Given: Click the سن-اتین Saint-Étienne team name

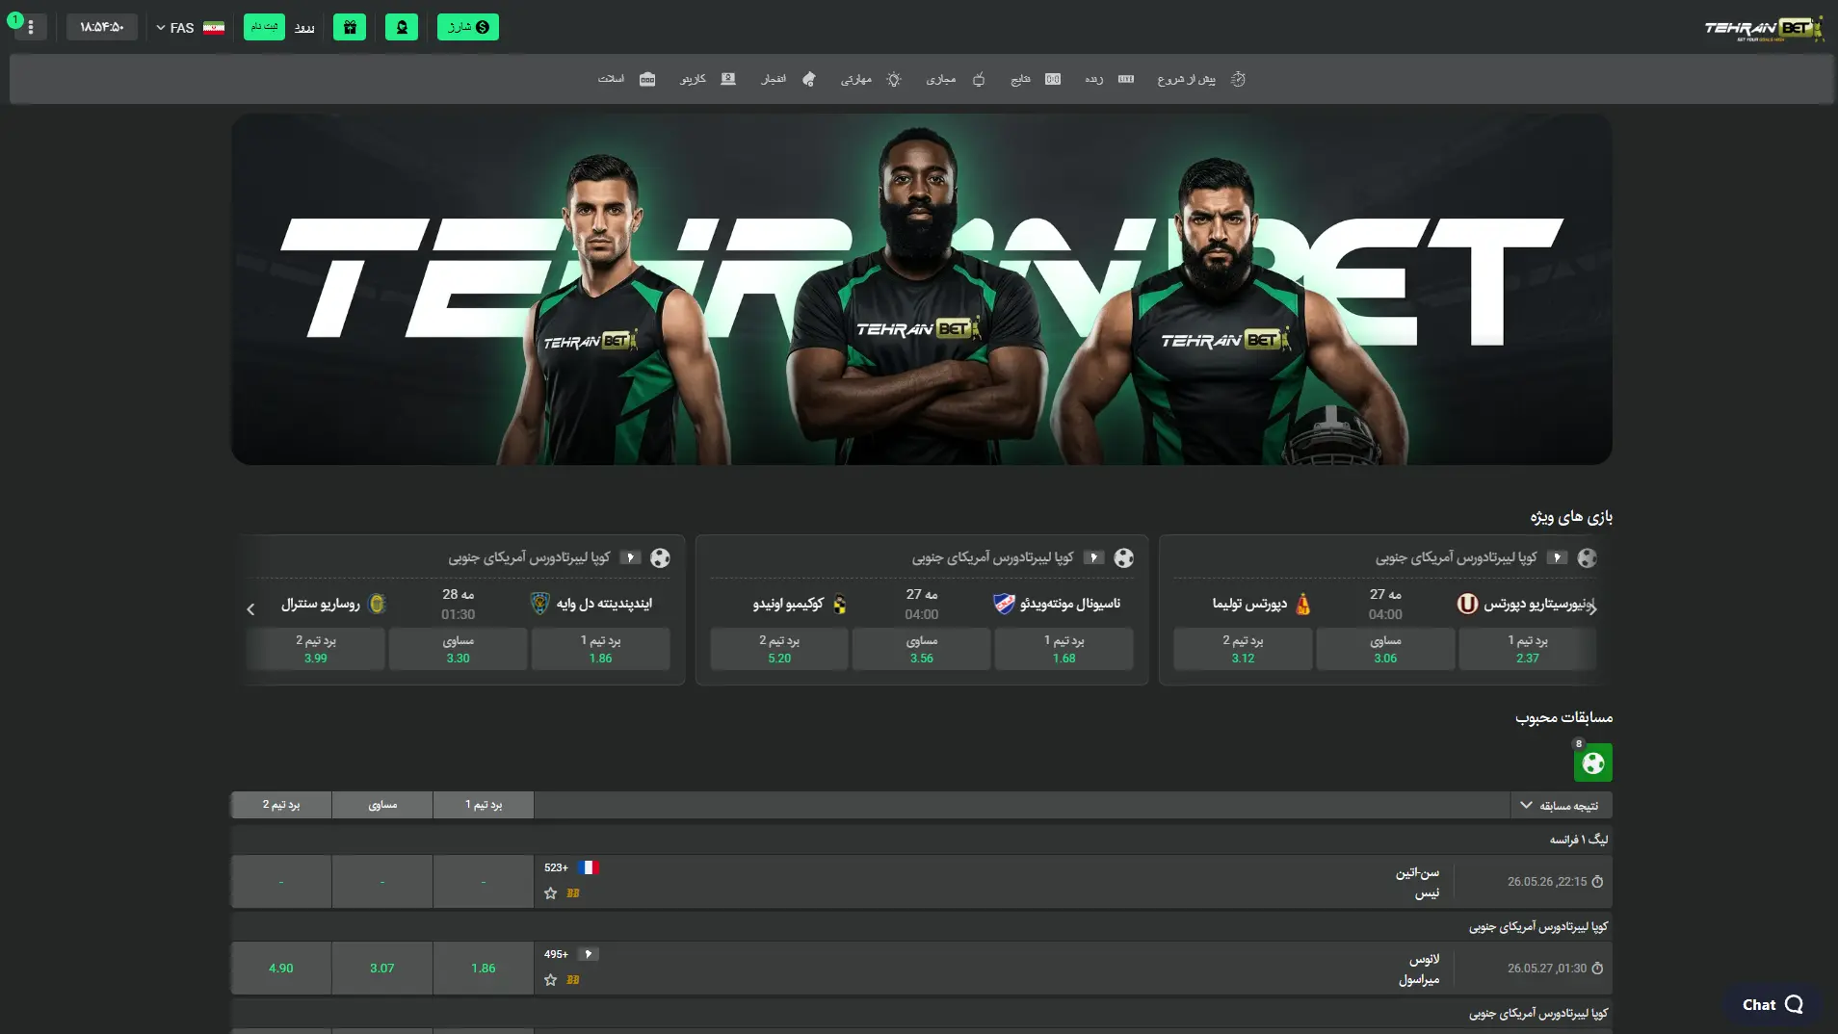Looking at the screenshot, I should [x=1417, y=872].
